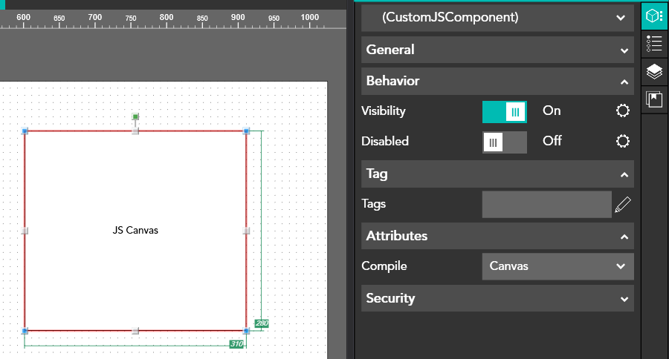Collapse the Behavior section
Viewport: 669px width, 359px height.
coord(497,81)
